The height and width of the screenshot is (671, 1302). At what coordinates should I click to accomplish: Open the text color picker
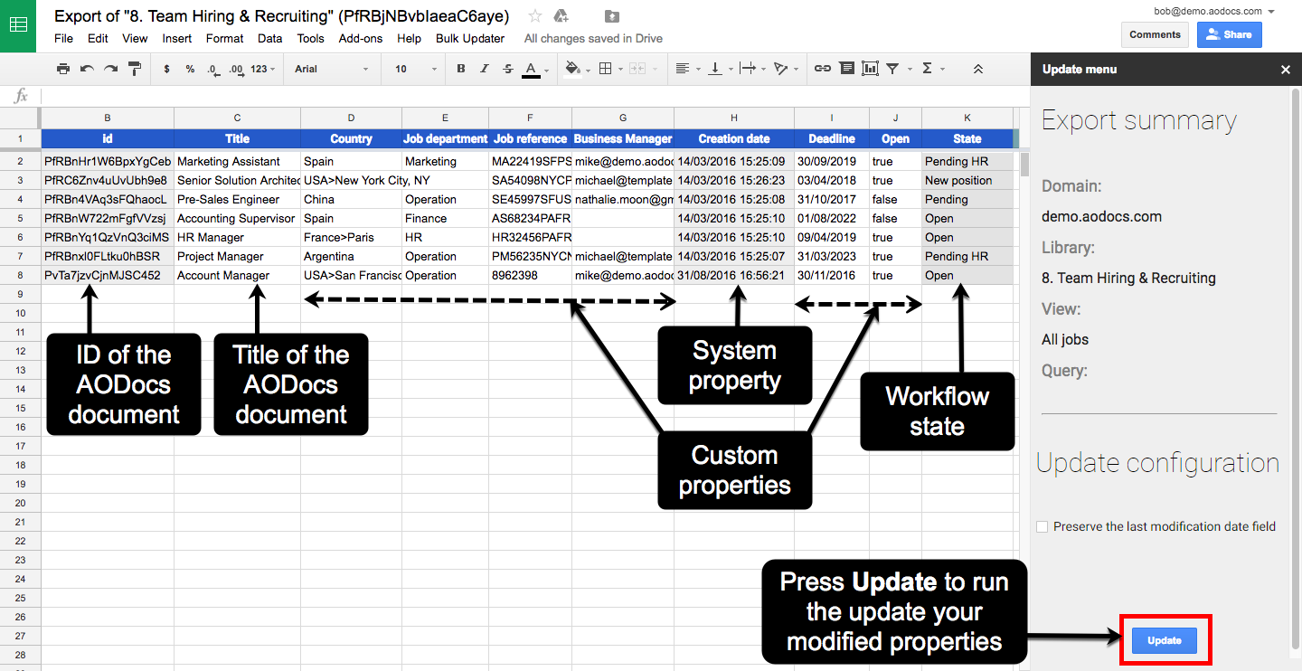(532, 69)
